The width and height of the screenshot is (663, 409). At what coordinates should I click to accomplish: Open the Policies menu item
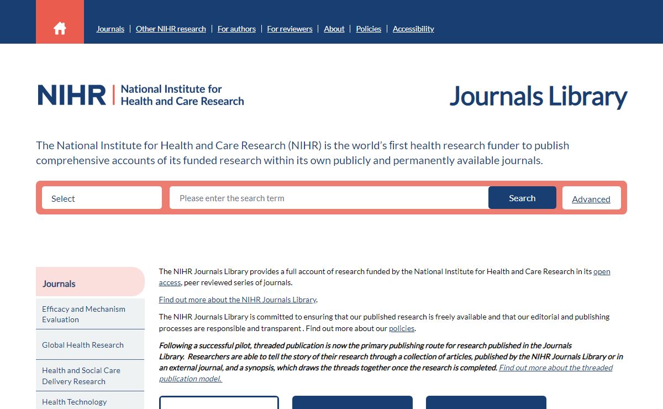tap(369, 29)
